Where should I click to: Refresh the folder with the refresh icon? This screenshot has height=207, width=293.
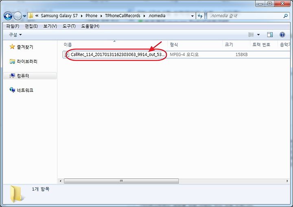click(x=200, y=16)
